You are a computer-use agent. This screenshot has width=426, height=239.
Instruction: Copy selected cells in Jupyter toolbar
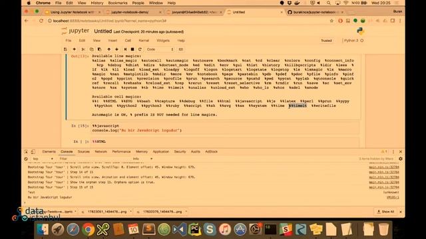click(x=92, y=49)
